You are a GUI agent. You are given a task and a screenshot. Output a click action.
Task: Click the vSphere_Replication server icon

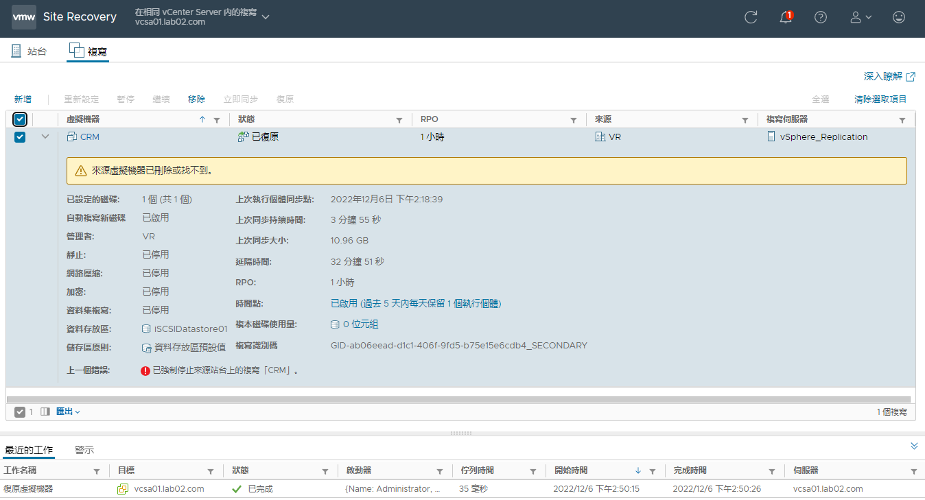pyautogui.click(x=771, y=137)
